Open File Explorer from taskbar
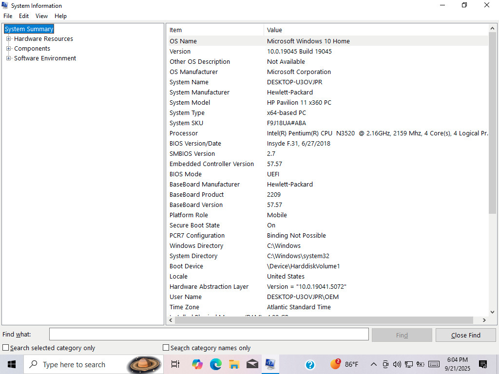The height and width of the screenshot is (374, 499). [234, 364]
